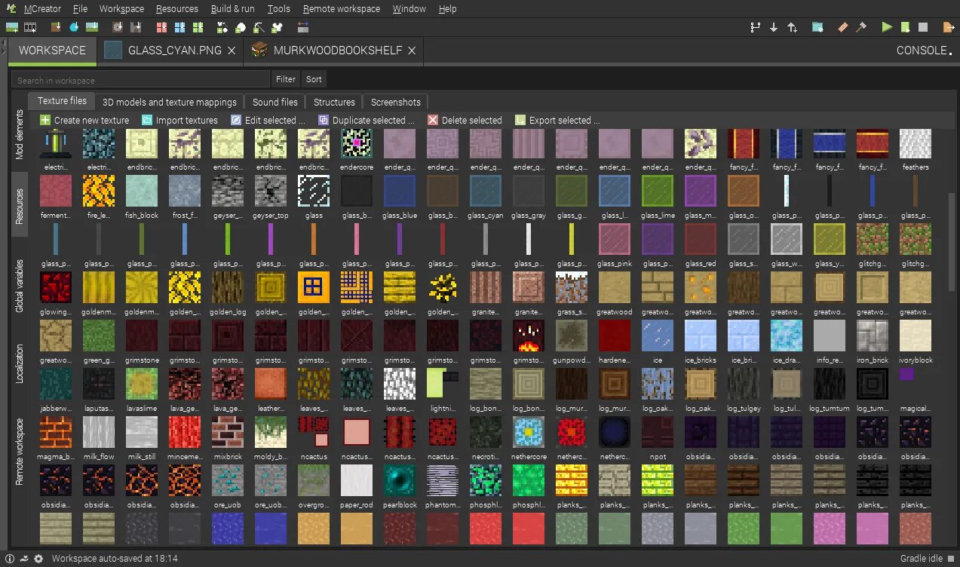Click the filmstrip animation maker icon
This screenshot has width=960, height=567.
click(30, 27)
